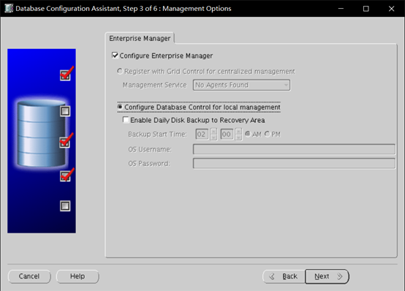The width and height of the screenshot is (405, 291).
Task: Close the Database Configuration Assistant window
Action: [391, 9]
